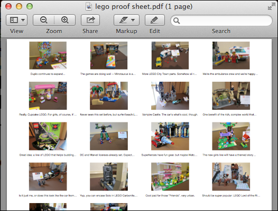Click the Solo in LEGO Carbonite photo
The image size is (278, 211).
[109, 177]
